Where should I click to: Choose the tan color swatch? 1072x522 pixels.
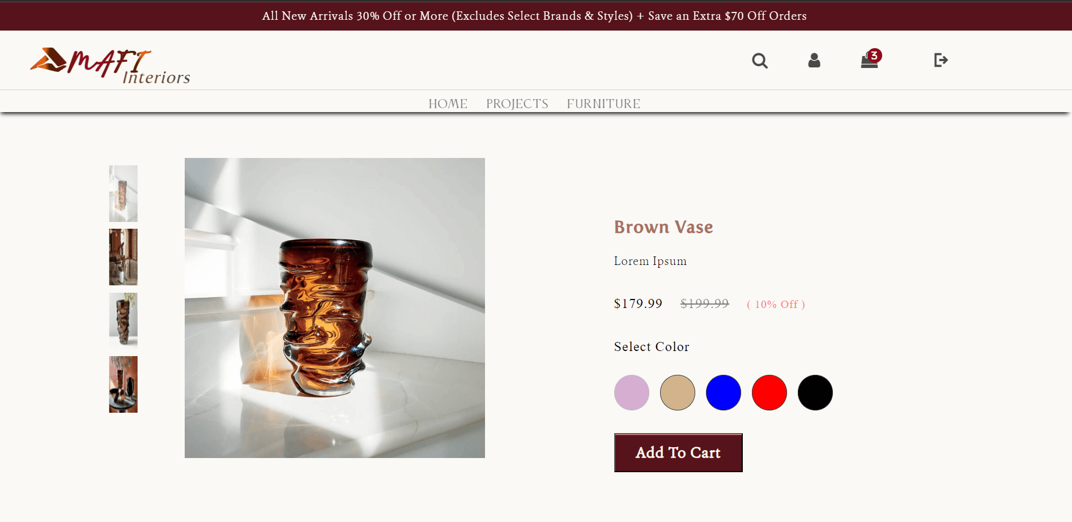pos(678,392)
